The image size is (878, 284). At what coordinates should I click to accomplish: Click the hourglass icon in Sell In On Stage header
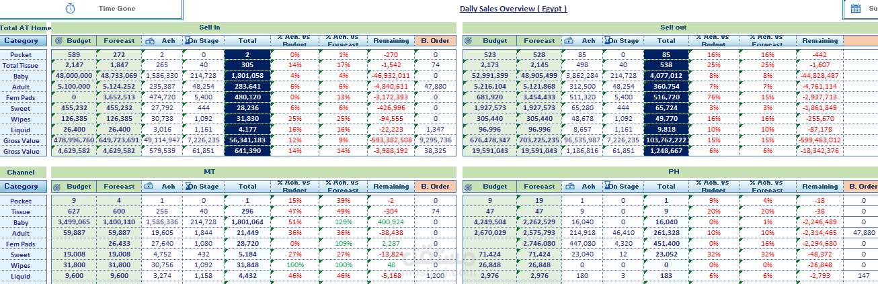pyautogui.click(x=188, y=41)
